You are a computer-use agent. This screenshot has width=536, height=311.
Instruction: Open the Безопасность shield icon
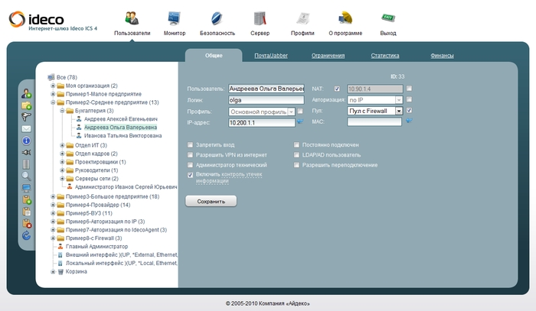(217, 18)
